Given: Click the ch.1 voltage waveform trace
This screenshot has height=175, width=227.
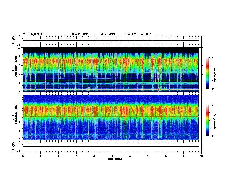Looking at the screenshot, I should pos(111,41).
